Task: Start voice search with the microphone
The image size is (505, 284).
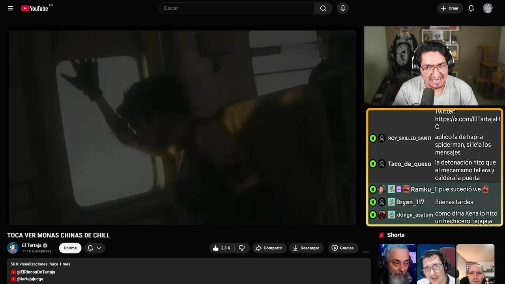Action: point(343,8)
